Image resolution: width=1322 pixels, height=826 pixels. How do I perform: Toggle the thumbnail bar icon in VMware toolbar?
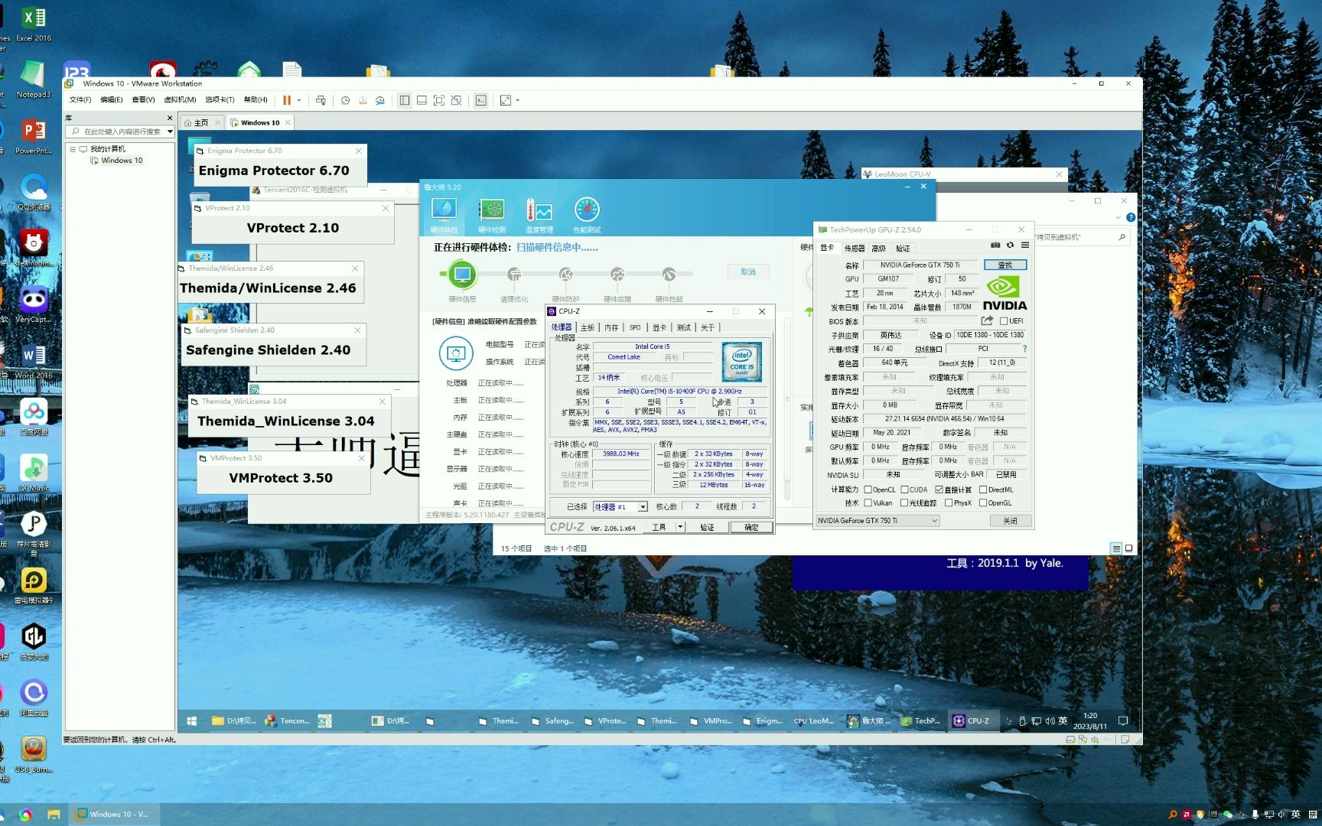[422, 100]
